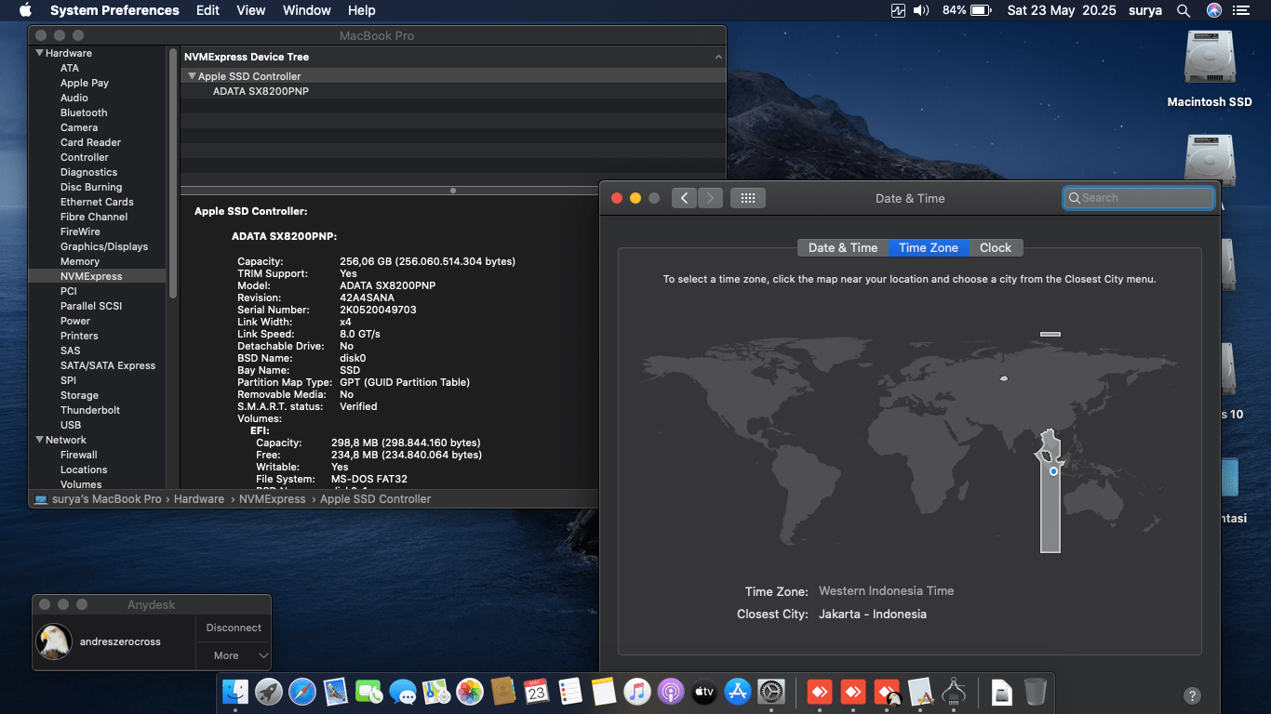Image resolution: width=1271 pixels, height=714 pixels.
Task: Select Storage in the Hardware sidebar
Action: click(79, 395)
